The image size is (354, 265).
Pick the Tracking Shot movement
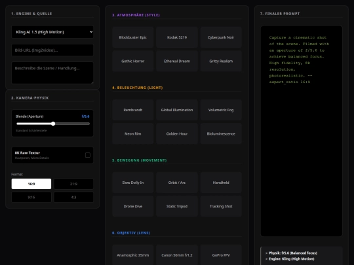point(221,206)
